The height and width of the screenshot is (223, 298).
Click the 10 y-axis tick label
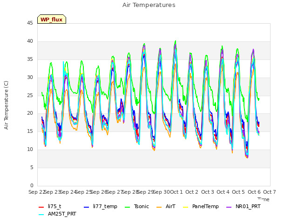[x=30, y=150]
